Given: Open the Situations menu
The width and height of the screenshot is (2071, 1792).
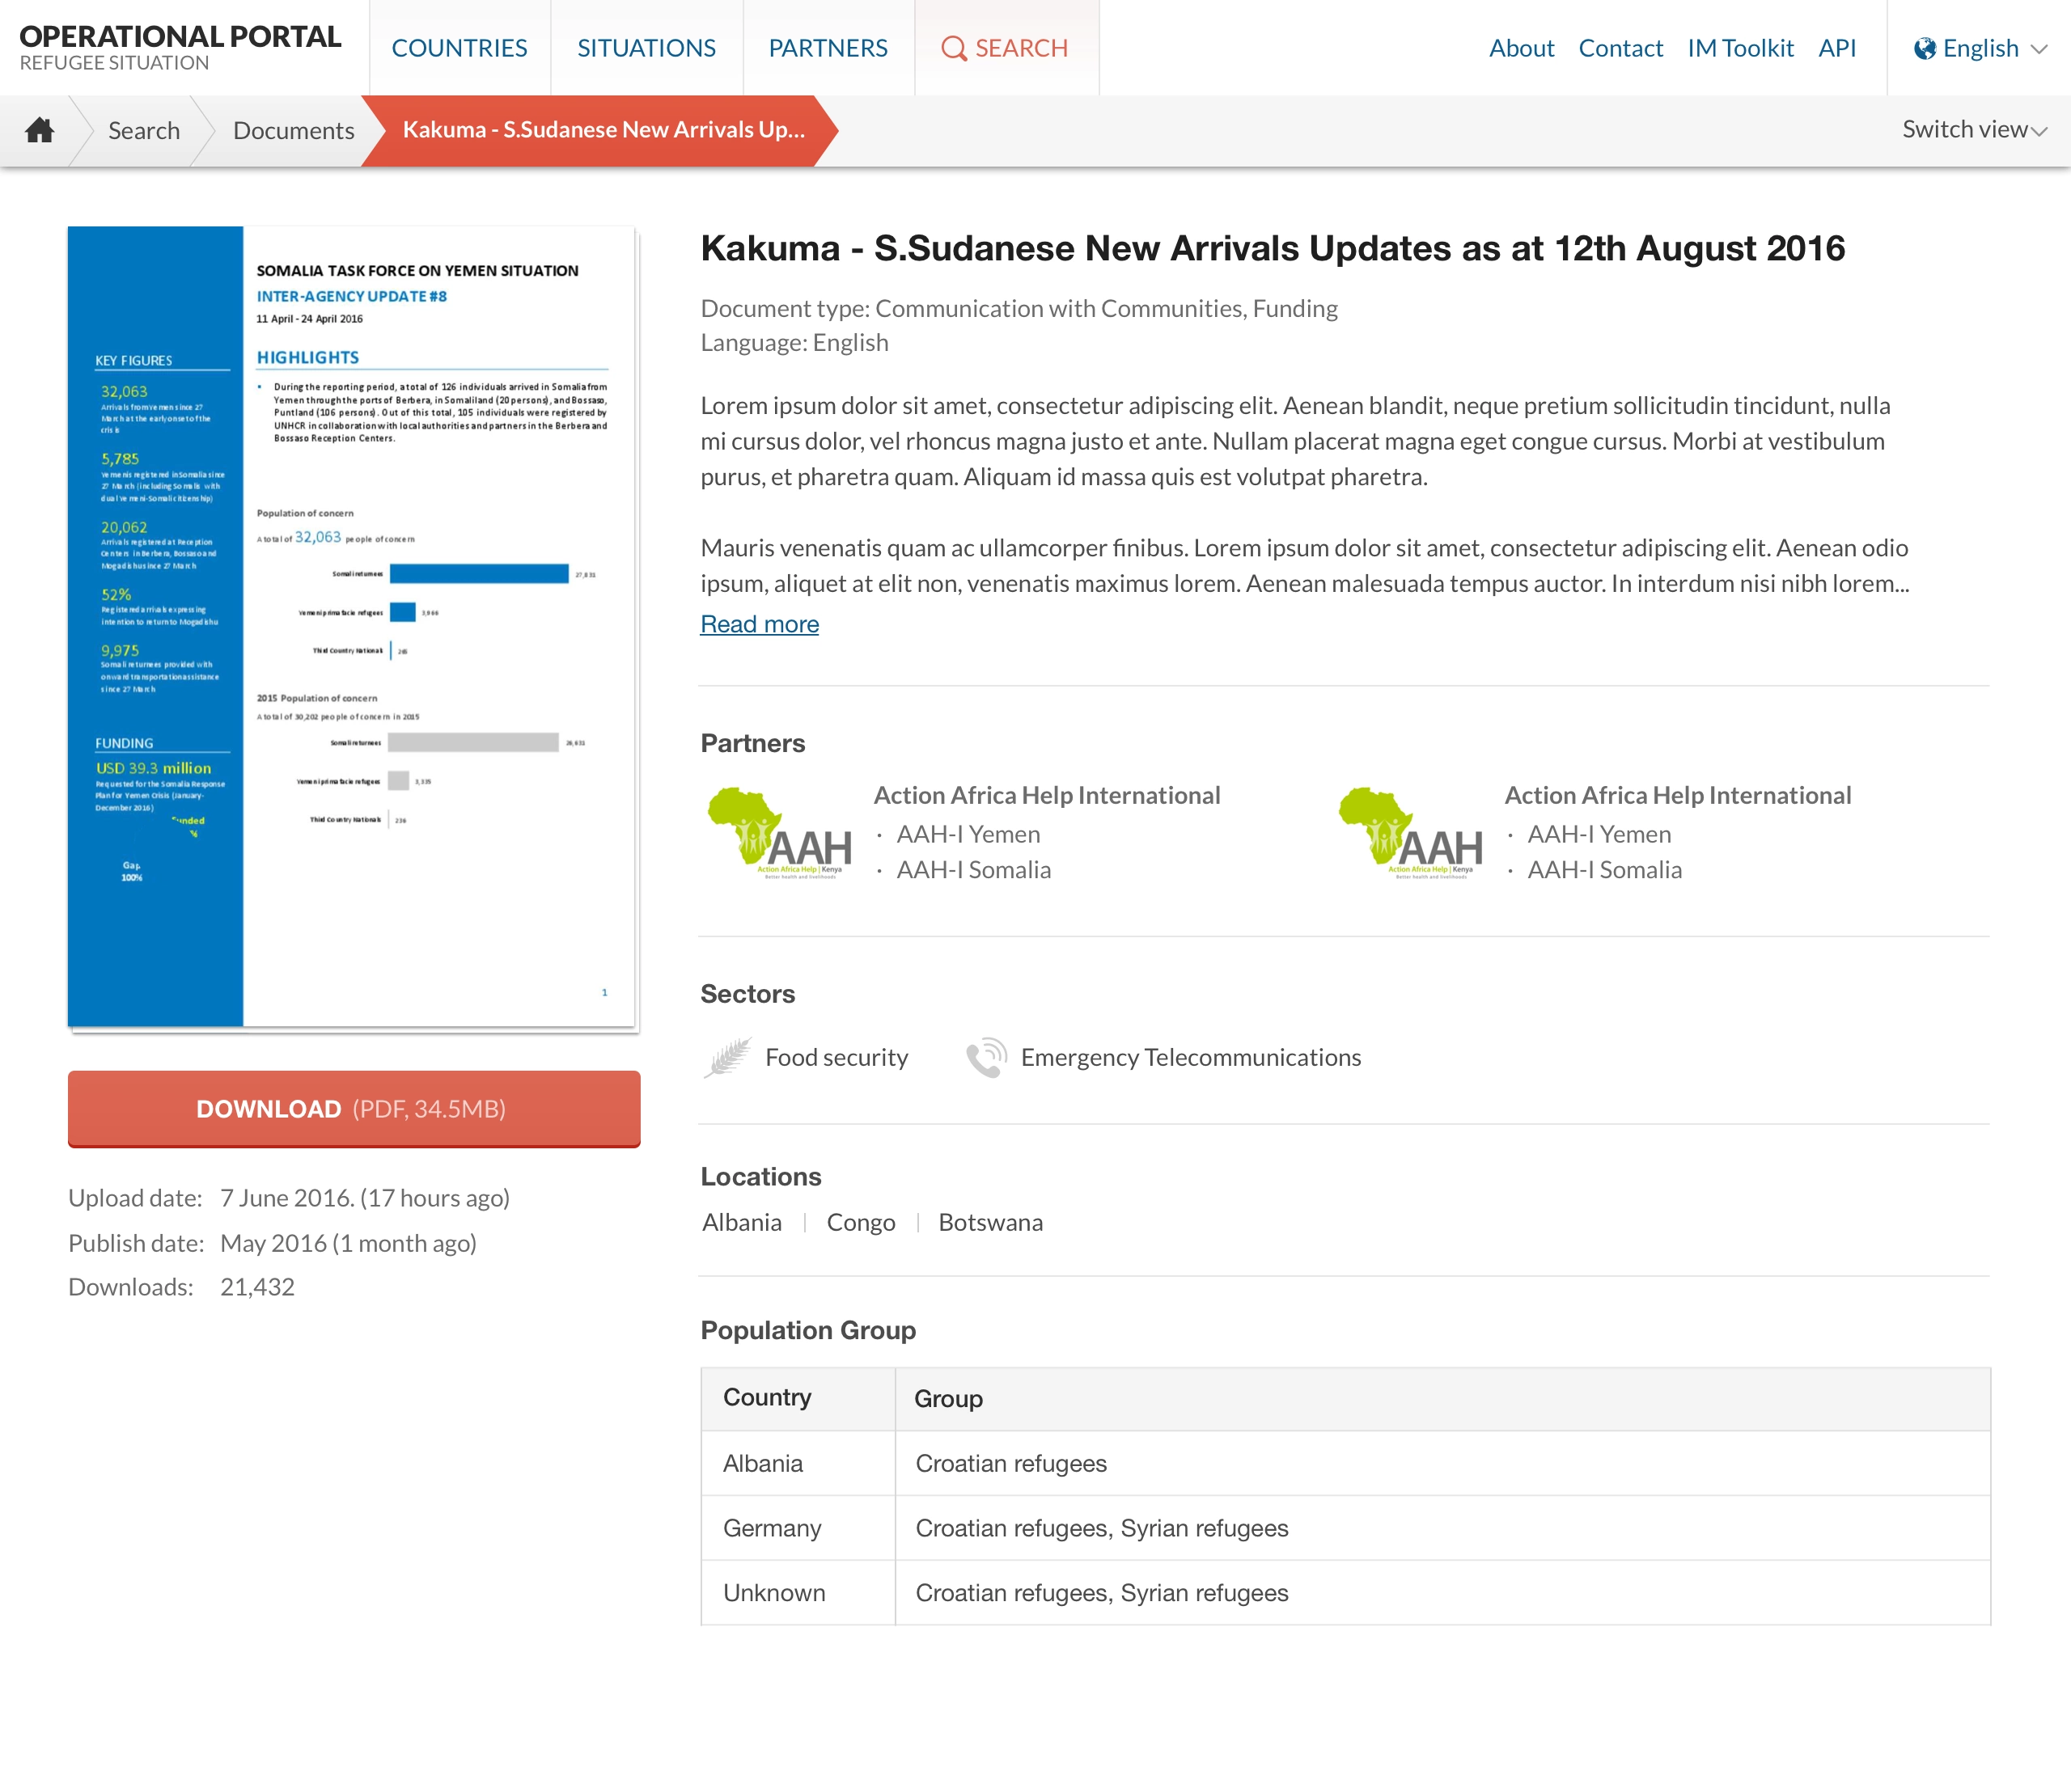Looking at the screenshot, I should (x=646, y=48).
